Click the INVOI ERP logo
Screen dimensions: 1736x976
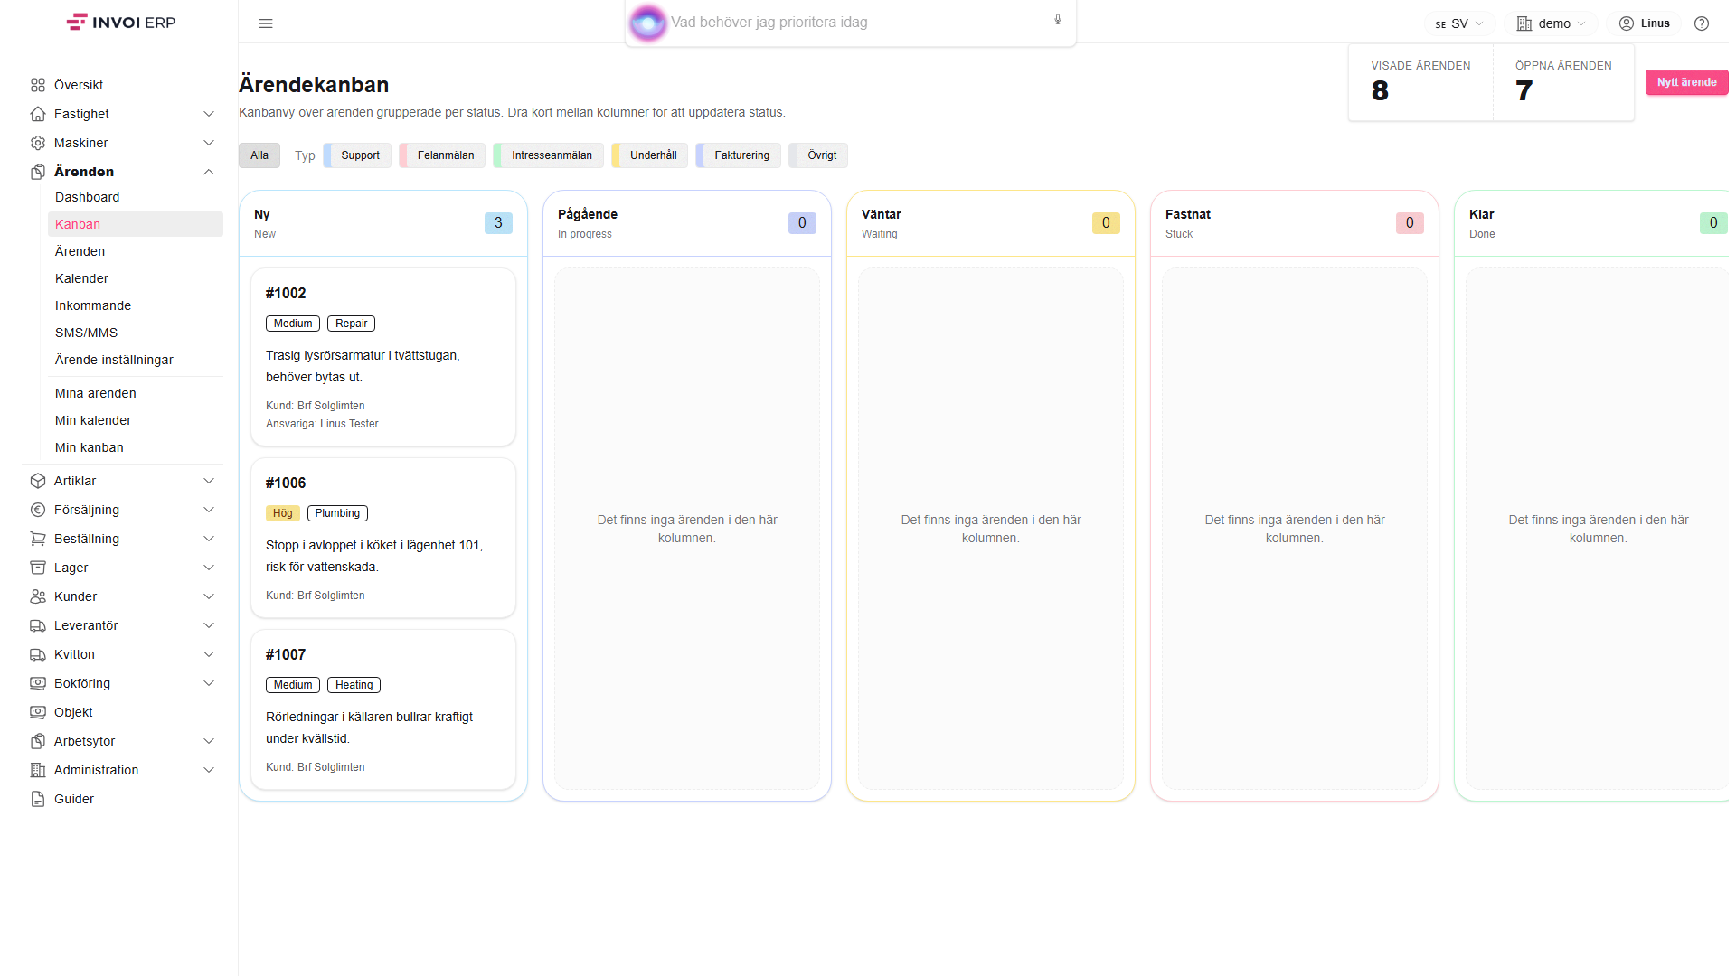coord(120,23)
